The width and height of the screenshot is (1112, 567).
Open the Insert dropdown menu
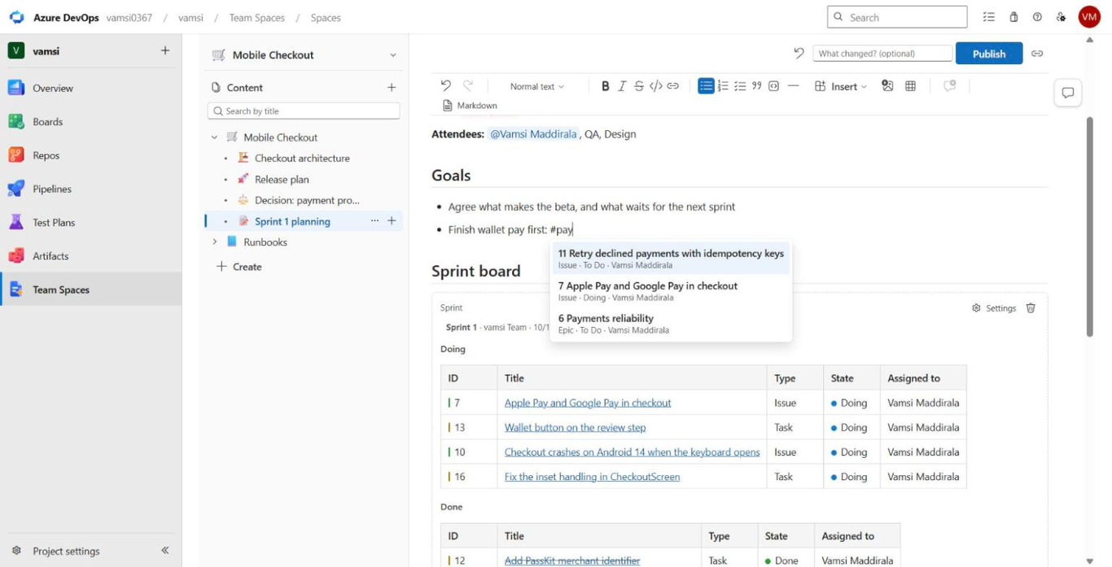pyautogui.click(x=842, y=86)
